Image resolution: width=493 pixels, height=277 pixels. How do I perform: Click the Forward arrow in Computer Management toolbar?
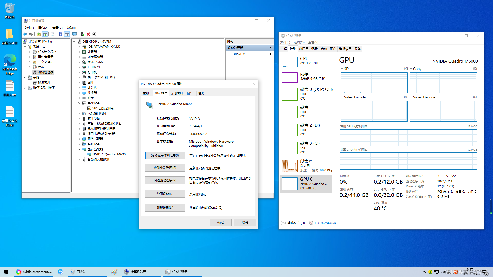31,34
